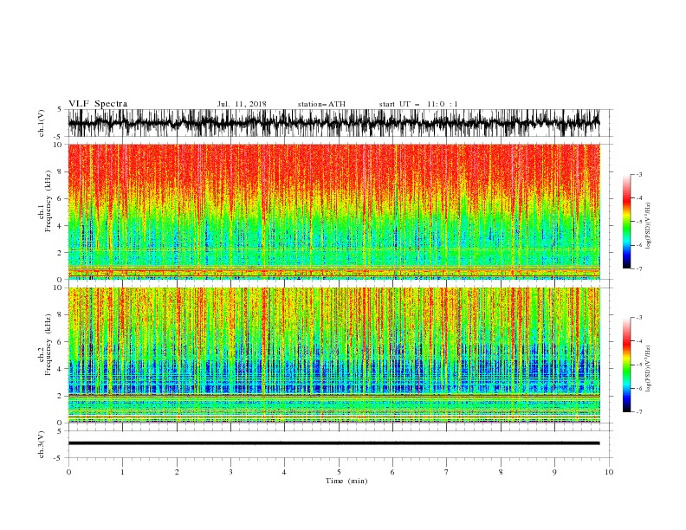The height and width of the screenshot is (530, 686).
Task: Click the "10" tick on the time axis
Action: click(609, 472)
